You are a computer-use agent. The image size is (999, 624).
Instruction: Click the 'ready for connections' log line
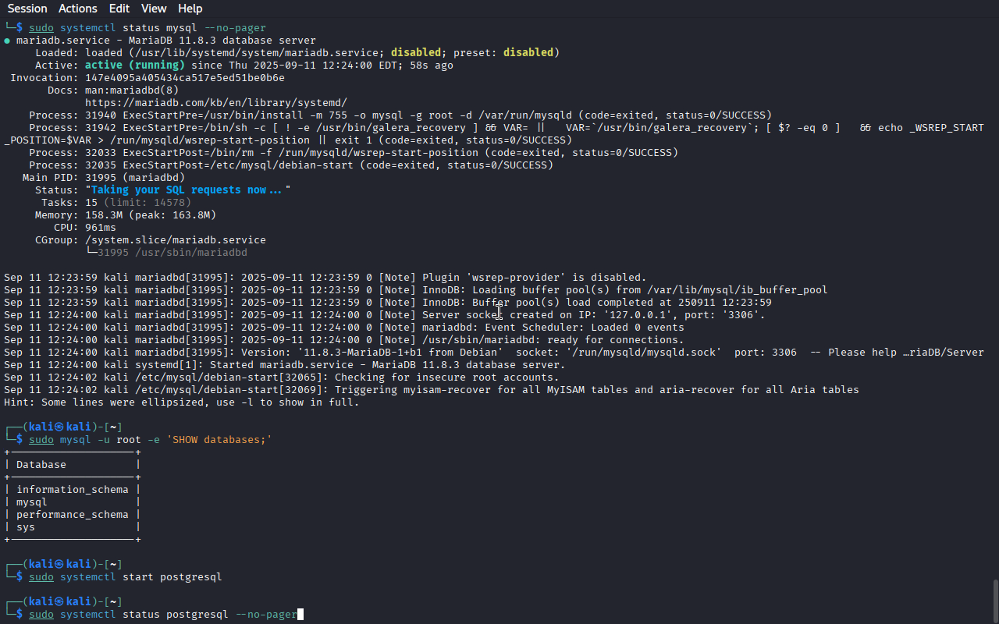344,340
